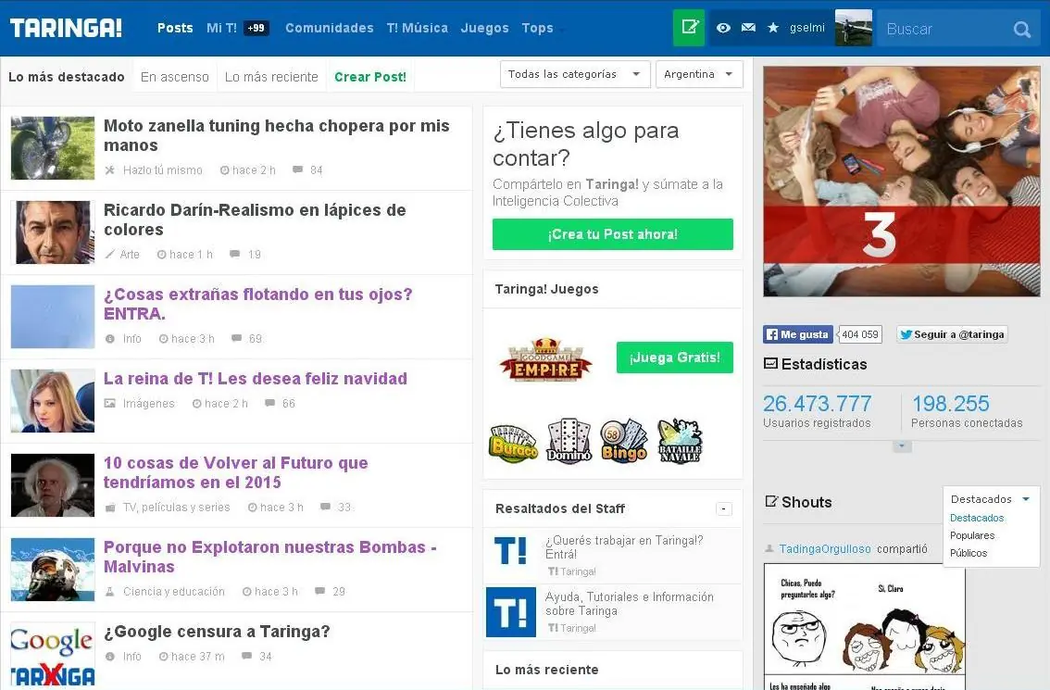
Task: Click the ¡Juega Gratis! button
Action: pyautogui.click(x=674, y=358)
